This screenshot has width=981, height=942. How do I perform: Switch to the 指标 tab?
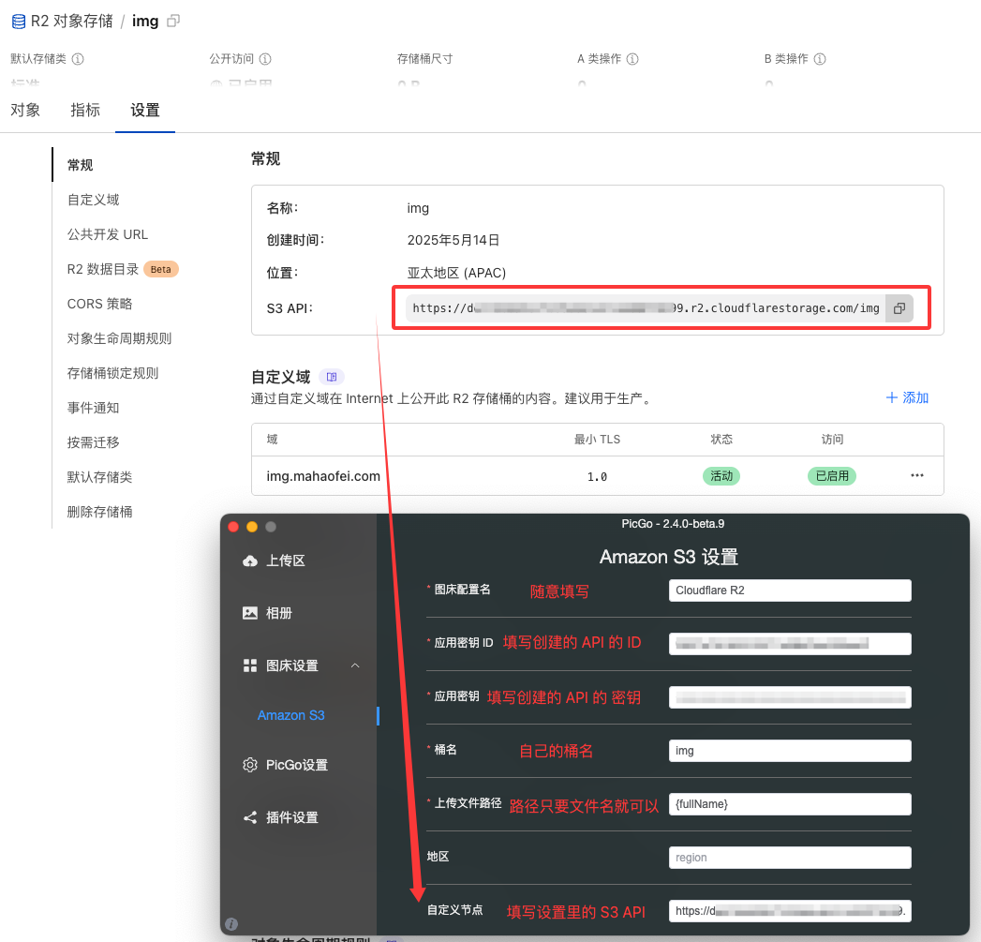point(85,111)
